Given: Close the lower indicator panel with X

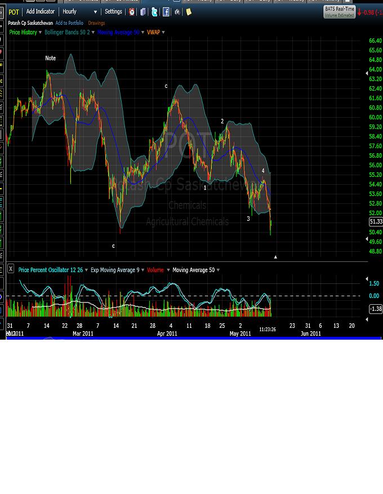Looking at the screenshot, I should click(x=11, y=269).
